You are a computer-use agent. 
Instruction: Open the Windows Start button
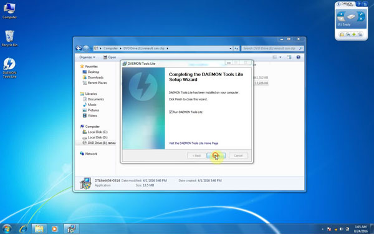click(7, 229)
